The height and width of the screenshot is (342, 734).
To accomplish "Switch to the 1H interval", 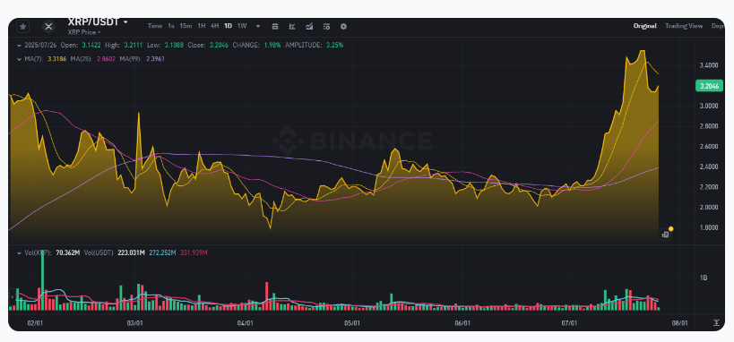I will 202,26.
